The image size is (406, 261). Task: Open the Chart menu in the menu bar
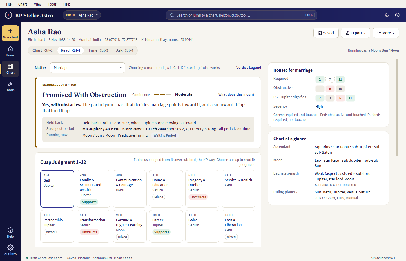23,4
